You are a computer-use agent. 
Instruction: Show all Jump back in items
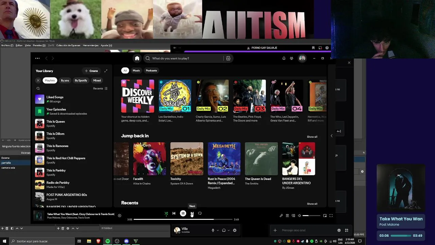(312, 137)
